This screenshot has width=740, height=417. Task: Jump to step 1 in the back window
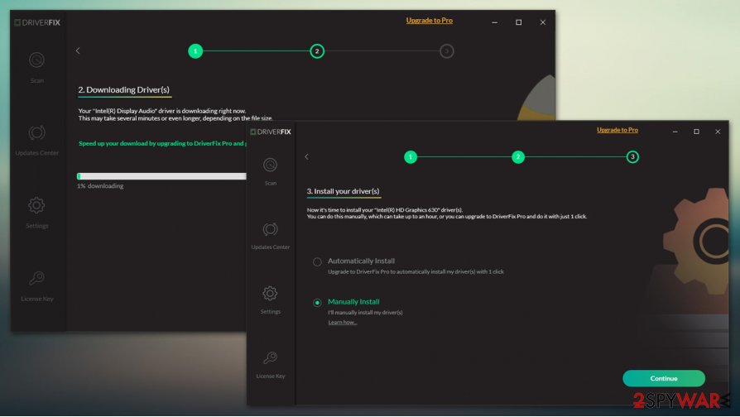(195, 51)
